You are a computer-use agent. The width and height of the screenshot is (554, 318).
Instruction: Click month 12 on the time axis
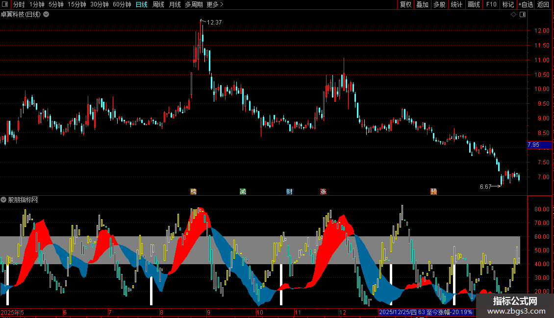[342, 312]
